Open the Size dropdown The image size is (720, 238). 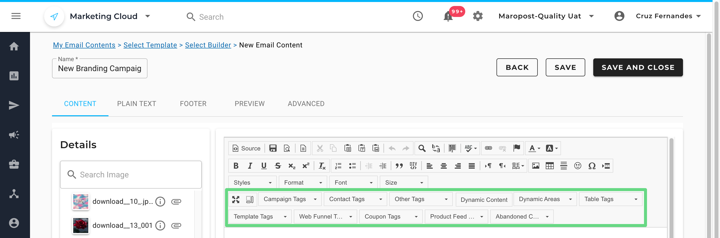[404, 182]
